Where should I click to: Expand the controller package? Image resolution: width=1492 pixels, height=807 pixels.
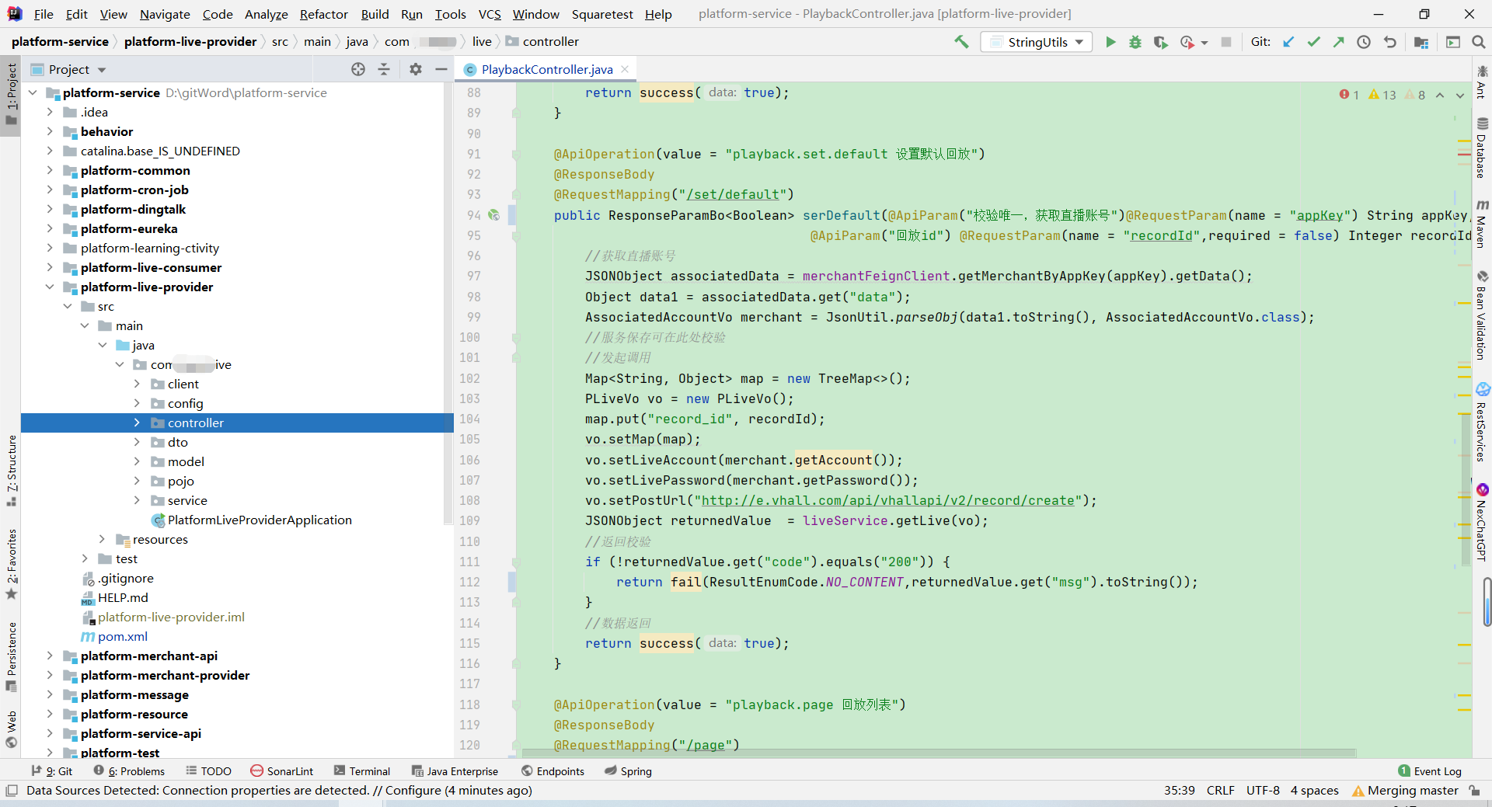tap(137, 423)
